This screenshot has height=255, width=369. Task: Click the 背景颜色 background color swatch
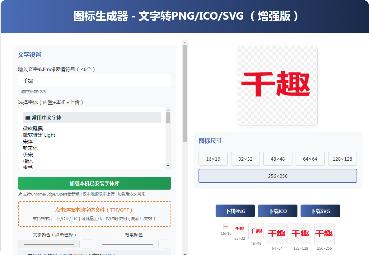166,244
